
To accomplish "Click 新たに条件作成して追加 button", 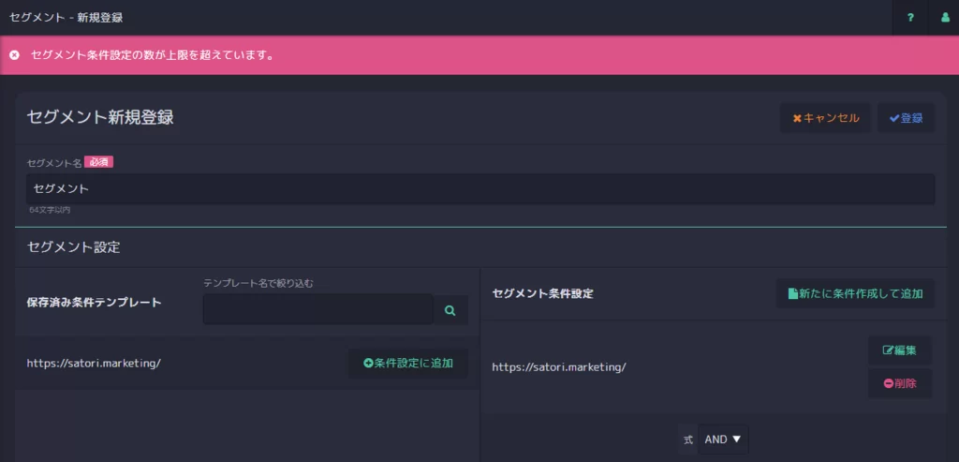I will point(855,293).
